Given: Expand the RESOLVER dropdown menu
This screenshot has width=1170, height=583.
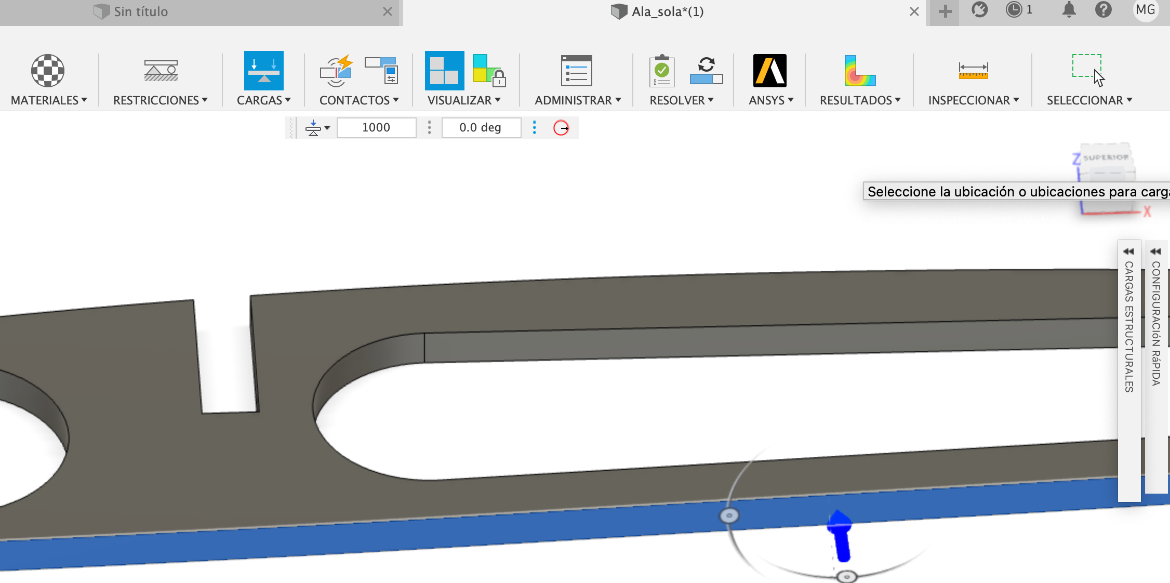Looking at the screenshot, I should (x=682, y=100).
